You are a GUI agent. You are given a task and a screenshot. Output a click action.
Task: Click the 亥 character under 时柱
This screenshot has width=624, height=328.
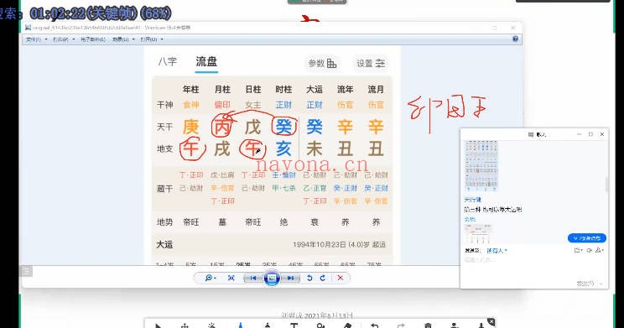click(x=283, y=148)
